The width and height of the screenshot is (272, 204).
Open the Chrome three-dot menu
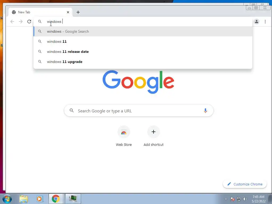click(x=265, y=22)
